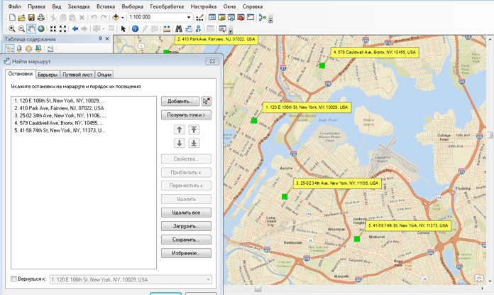The image size is (494, 295).
Task: Click the Save document icon
Action: 31,17
